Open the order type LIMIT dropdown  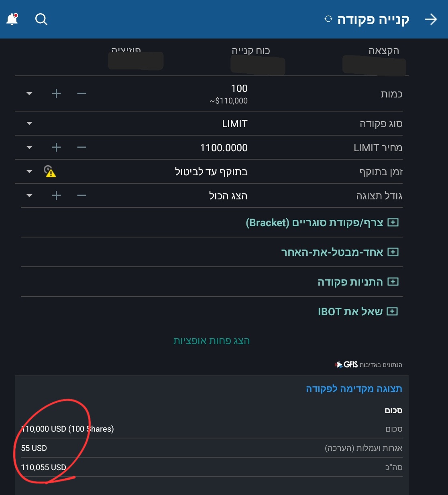[x=29, y=124]
